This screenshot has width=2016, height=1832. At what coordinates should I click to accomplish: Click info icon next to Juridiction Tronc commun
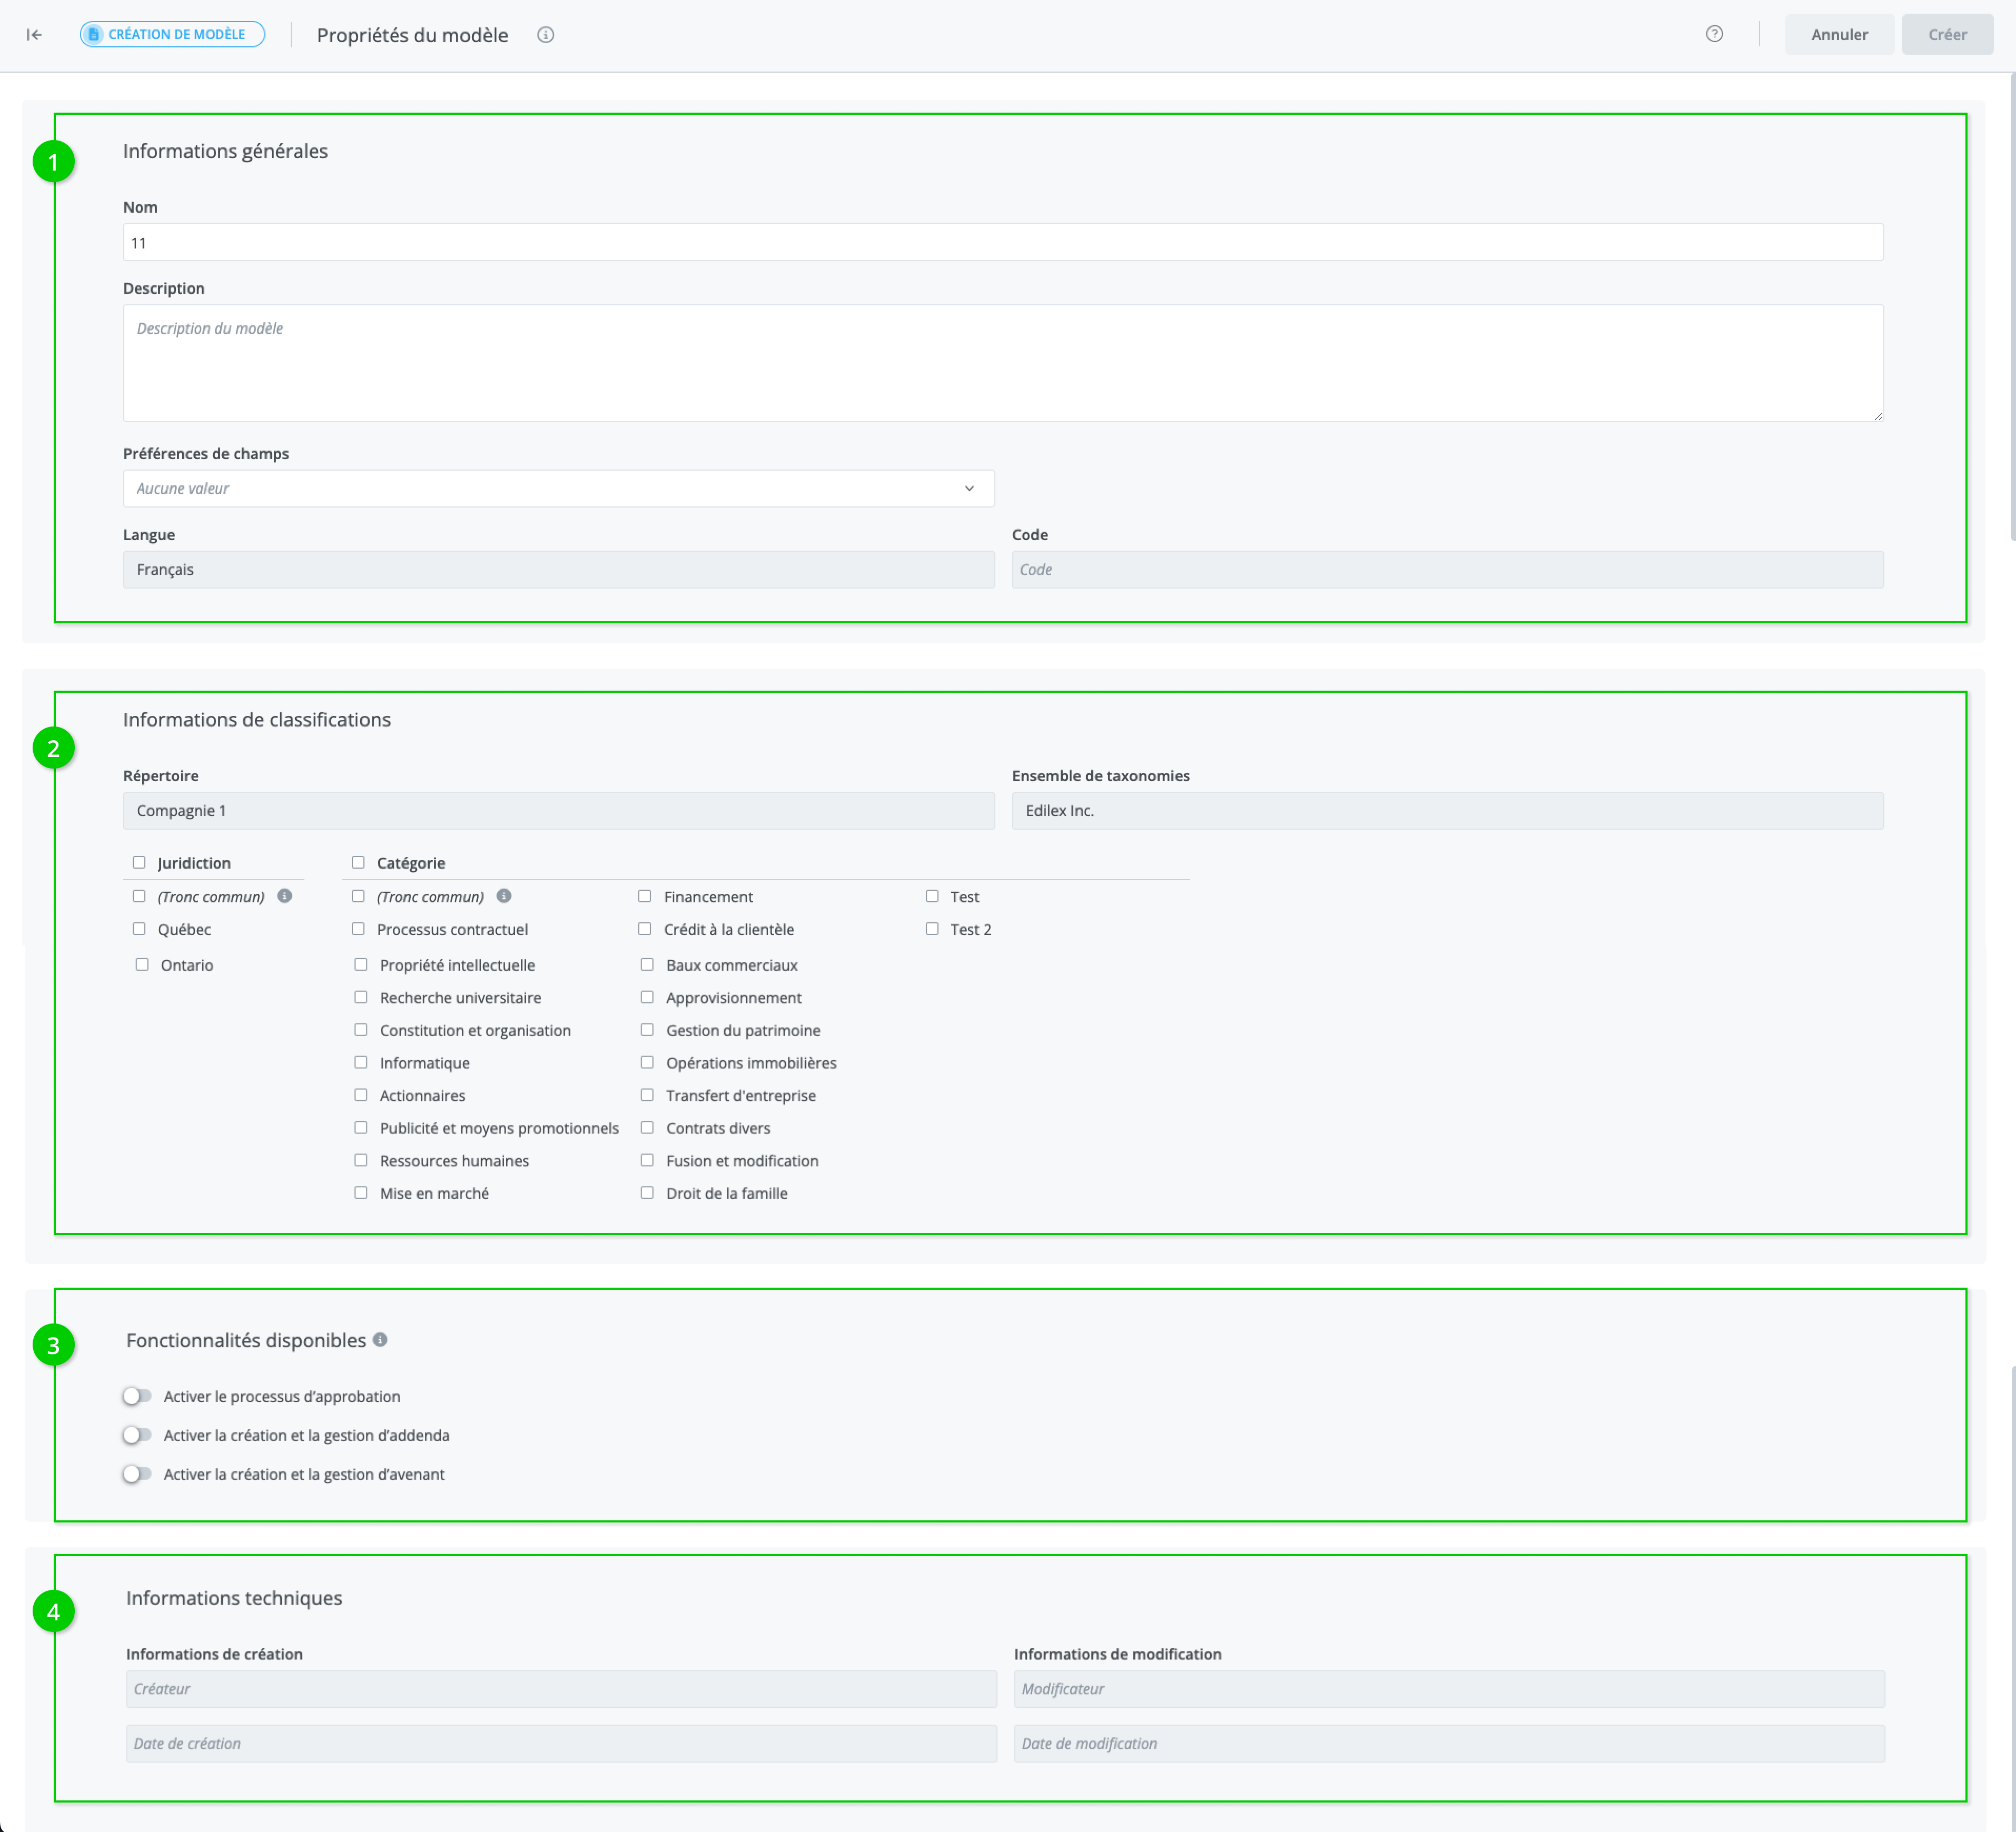pyautogui.click(x=285, y=897)
